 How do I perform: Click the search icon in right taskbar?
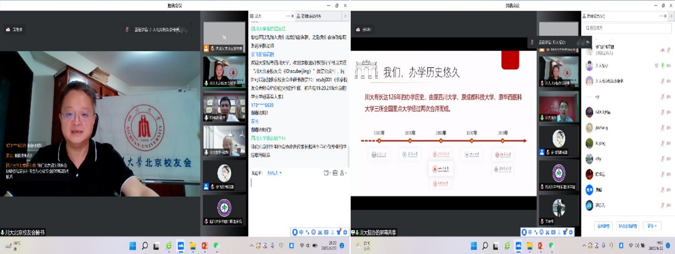tap(485, 246)
